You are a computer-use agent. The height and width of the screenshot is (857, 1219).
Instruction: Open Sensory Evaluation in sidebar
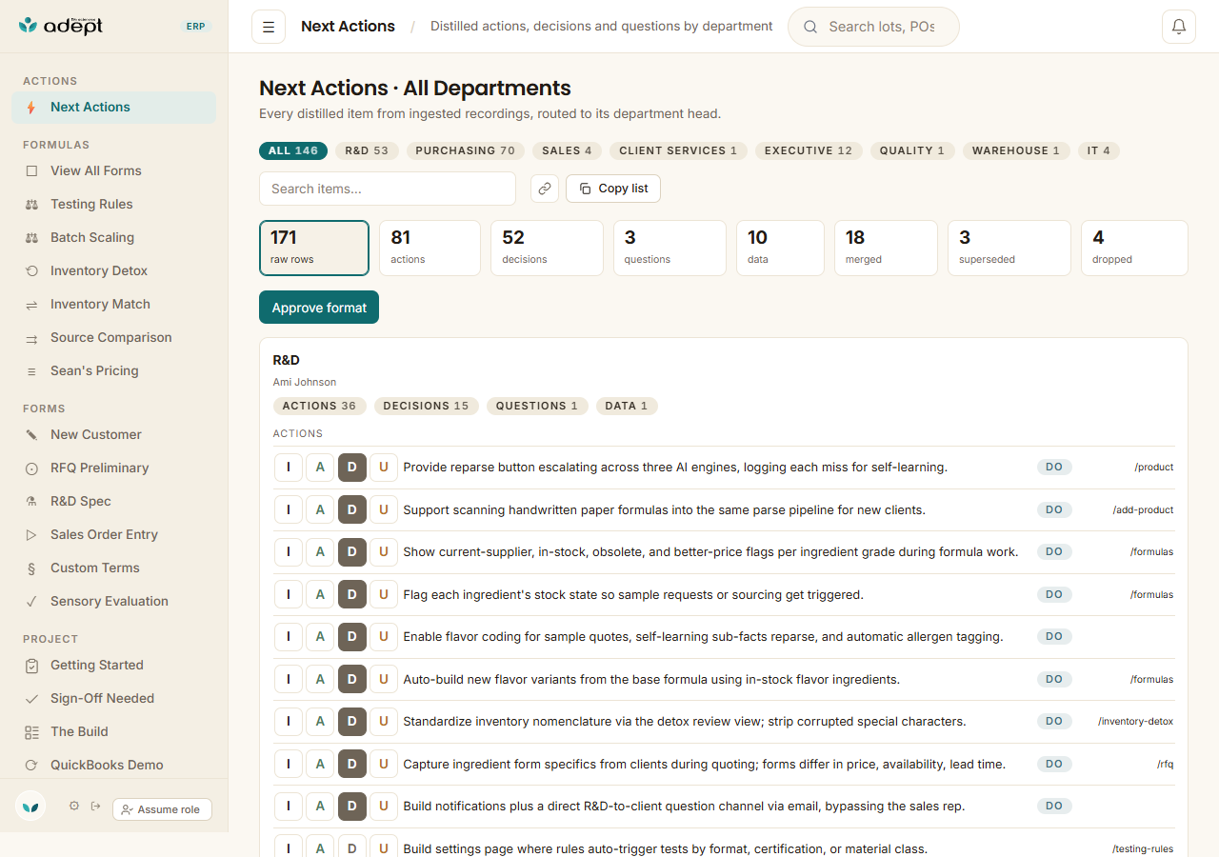[x=114, y=601]
